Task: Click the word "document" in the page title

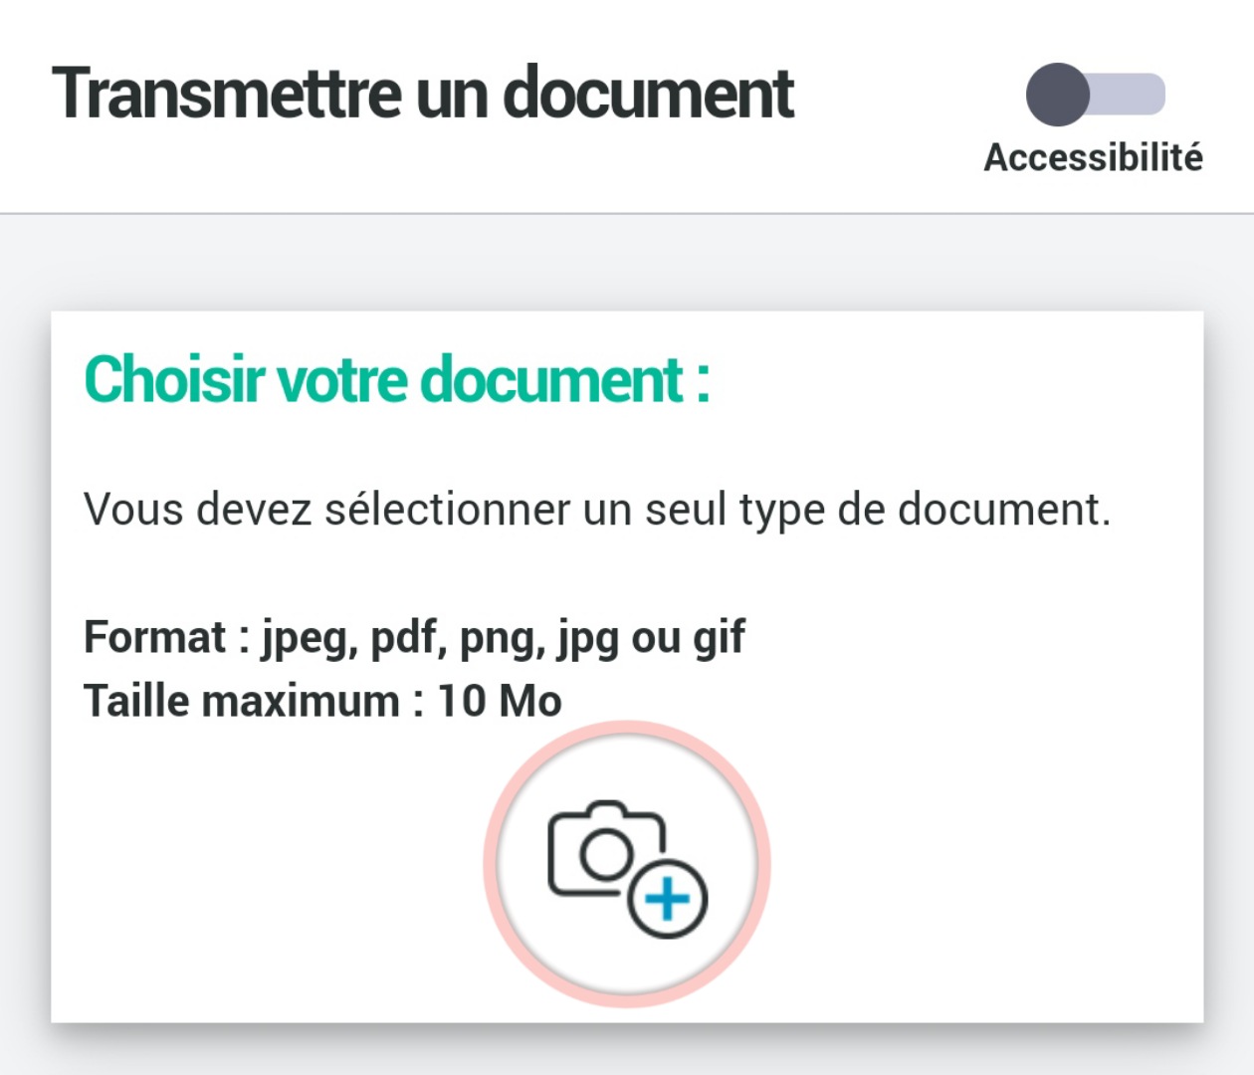Action: [648, 95]
